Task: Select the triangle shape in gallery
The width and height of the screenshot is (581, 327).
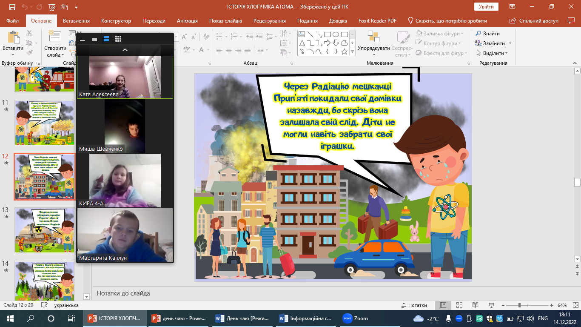Action: point(302,43)
